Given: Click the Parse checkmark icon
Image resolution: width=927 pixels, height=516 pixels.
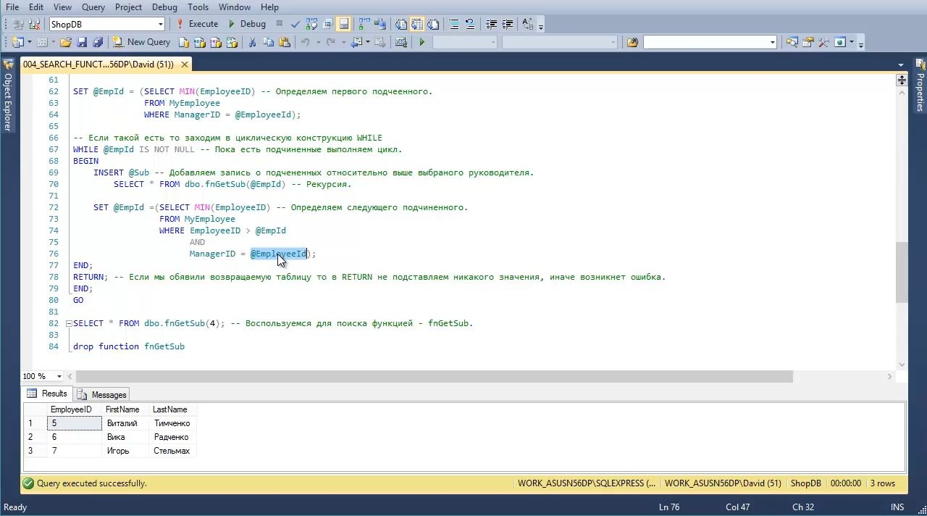Looking at the screenshot, I should pos(295,24).
